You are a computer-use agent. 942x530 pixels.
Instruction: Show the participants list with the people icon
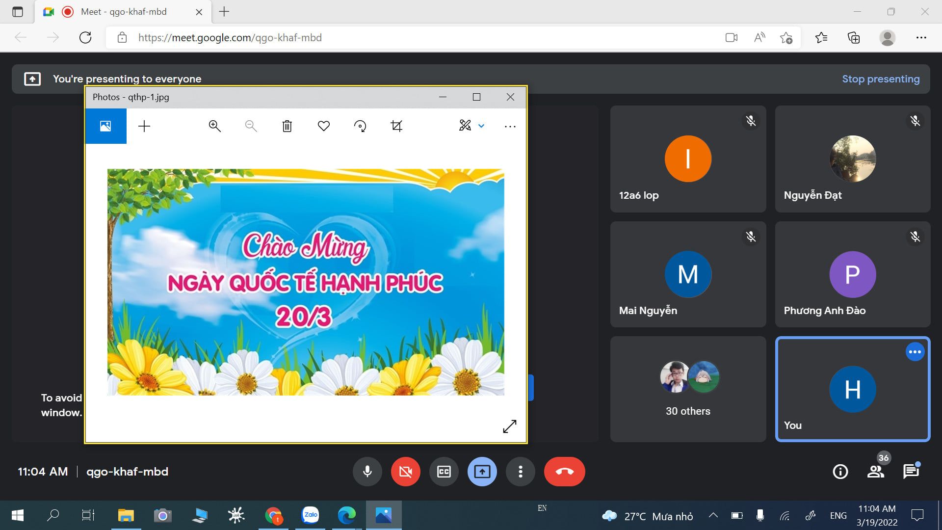876,472
